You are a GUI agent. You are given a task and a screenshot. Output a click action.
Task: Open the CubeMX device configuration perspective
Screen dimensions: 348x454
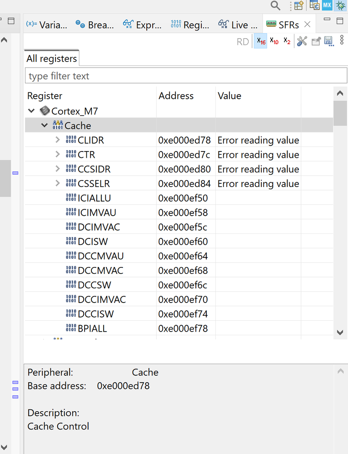pos(327,5)
